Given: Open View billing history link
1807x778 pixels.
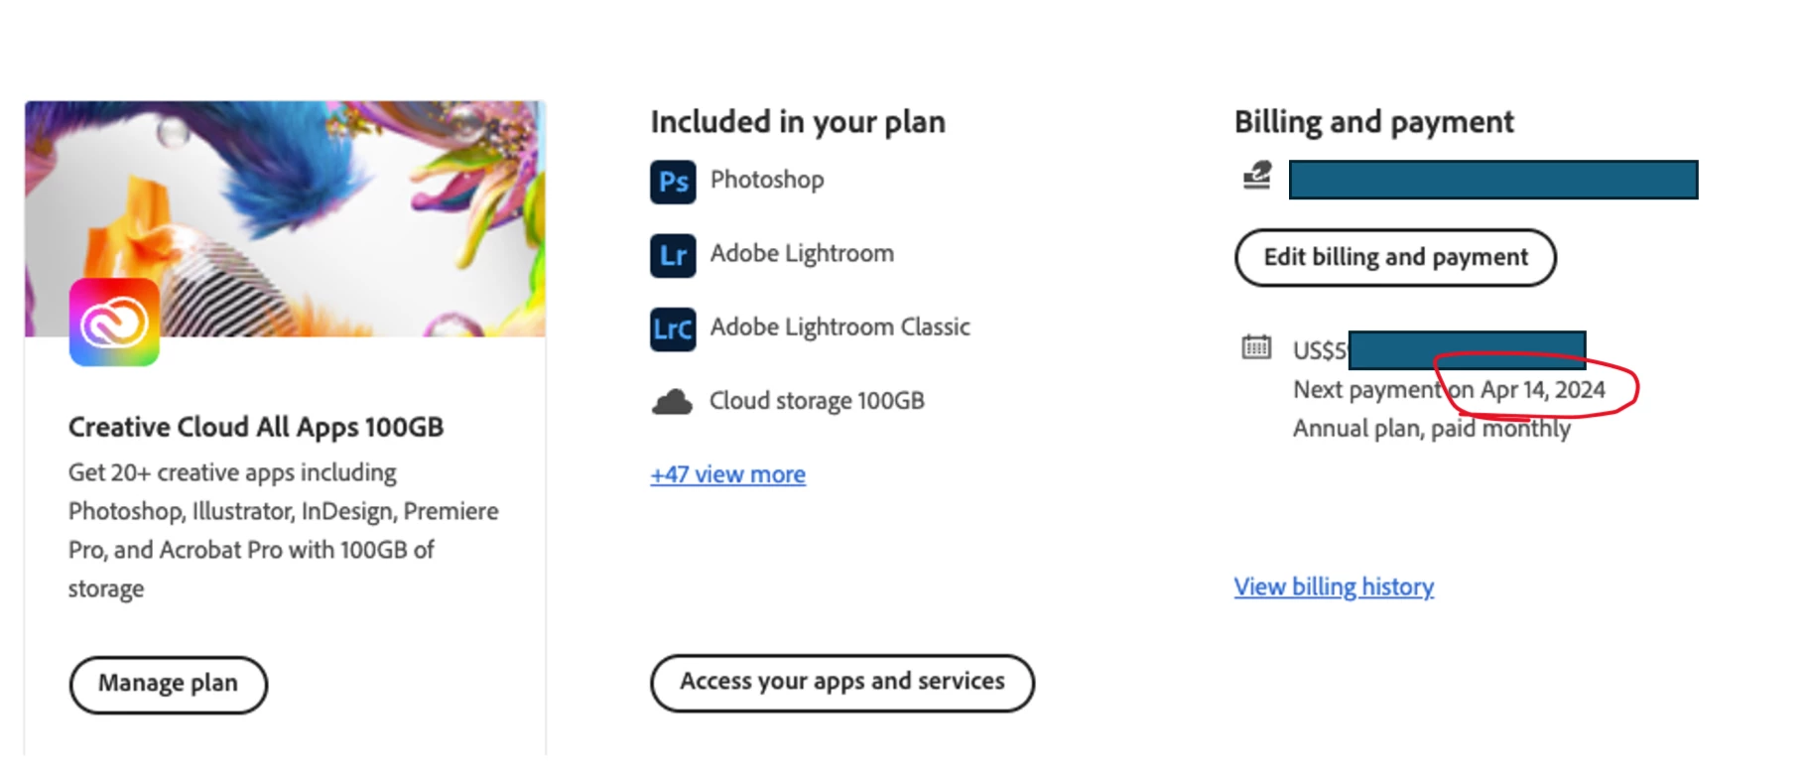Looking at the screenshot, I should click(x=1334, y=586).
